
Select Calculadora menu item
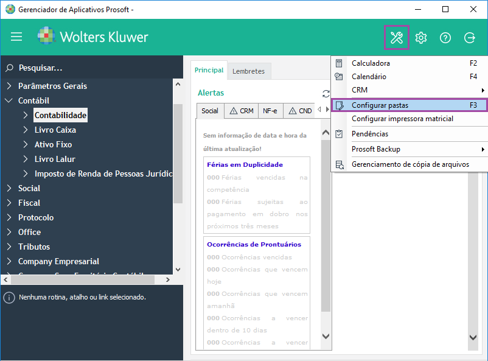pyautogui.click(x=409, y=63)
